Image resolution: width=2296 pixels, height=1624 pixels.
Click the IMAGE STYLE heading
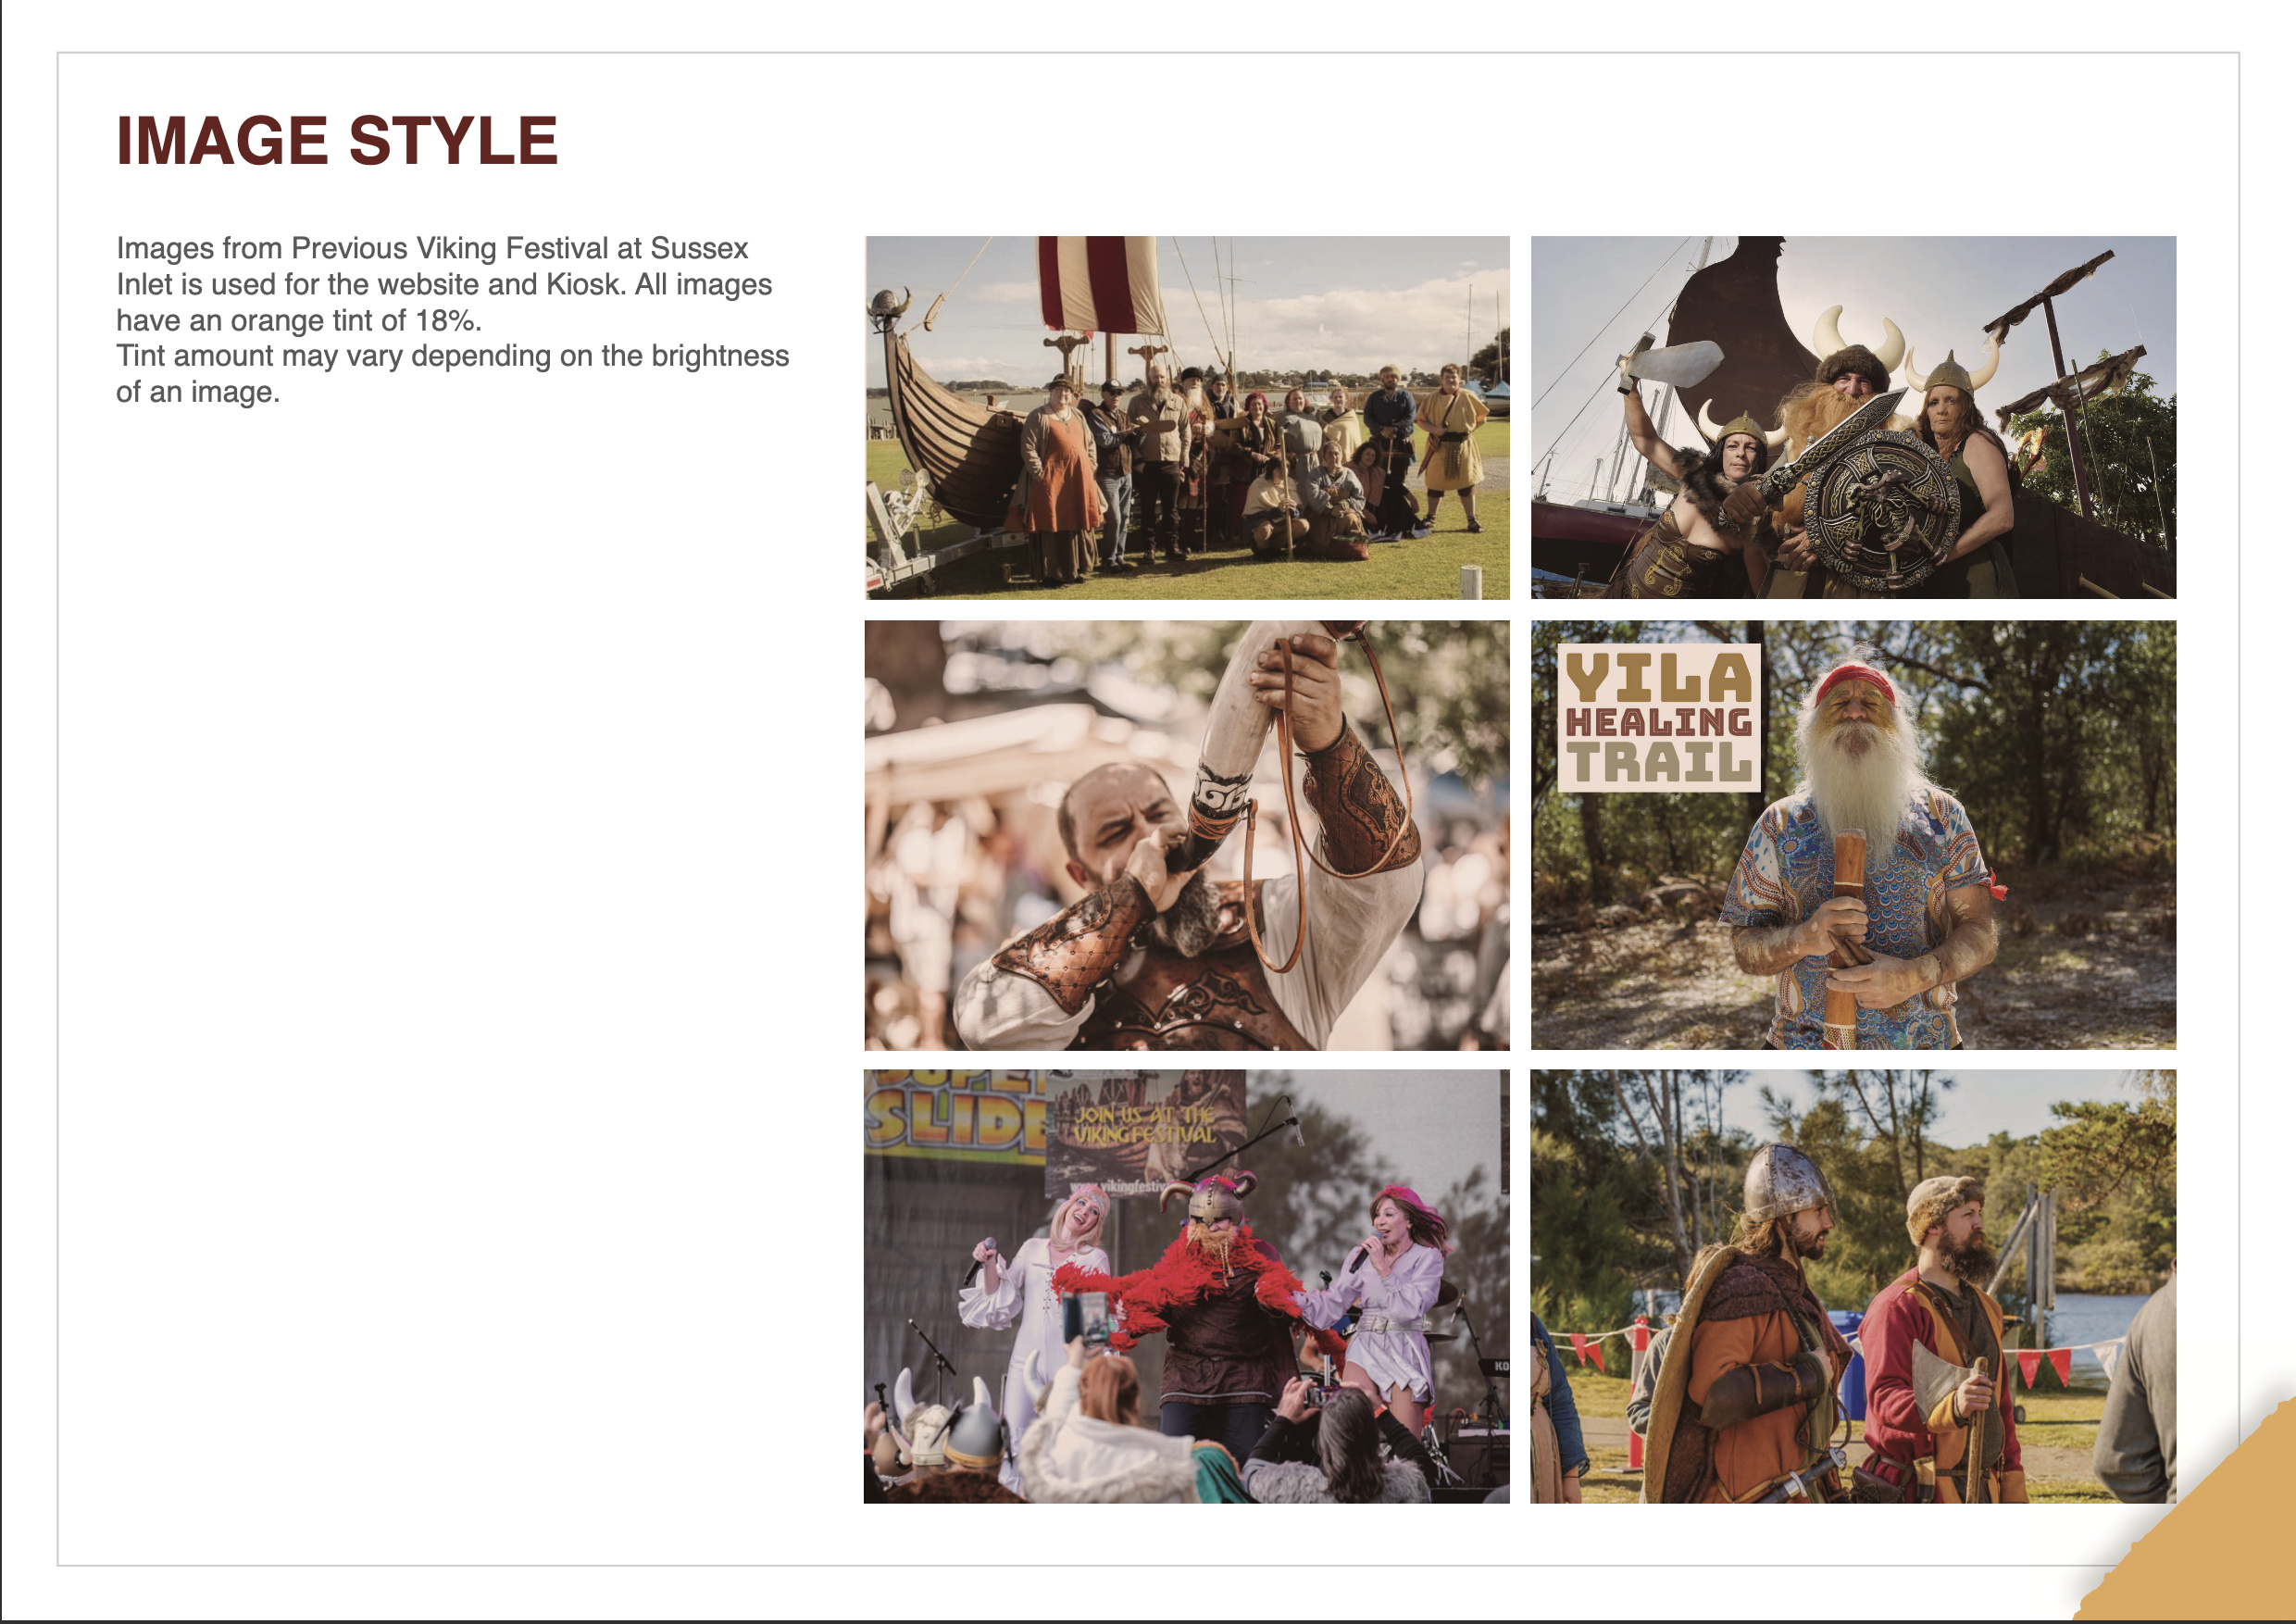(x=337, y=141)
